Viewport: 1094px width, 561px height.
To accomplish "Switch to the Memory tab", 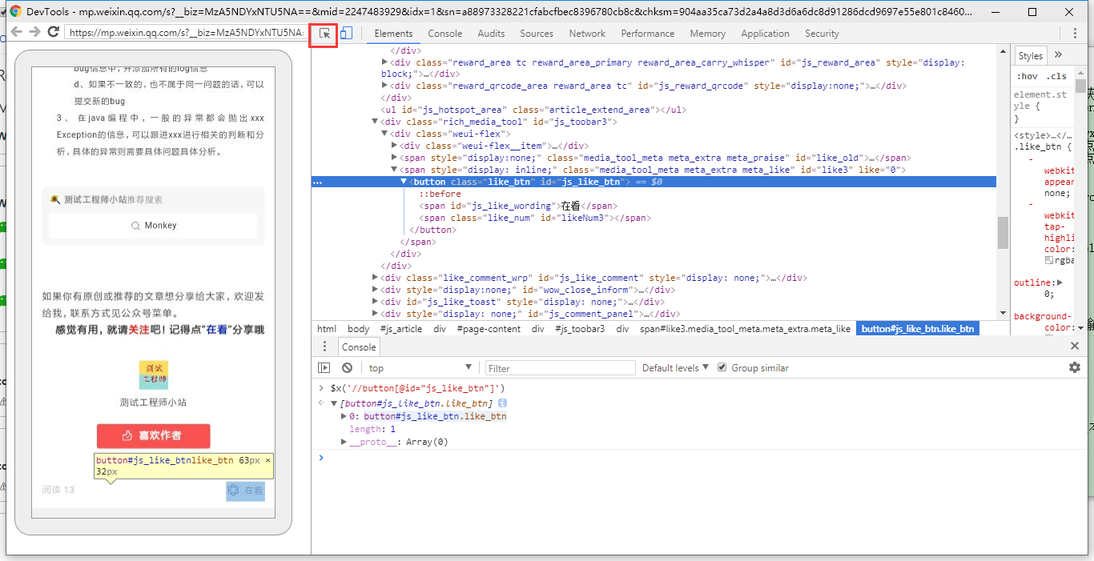I will tap(707, 34).
